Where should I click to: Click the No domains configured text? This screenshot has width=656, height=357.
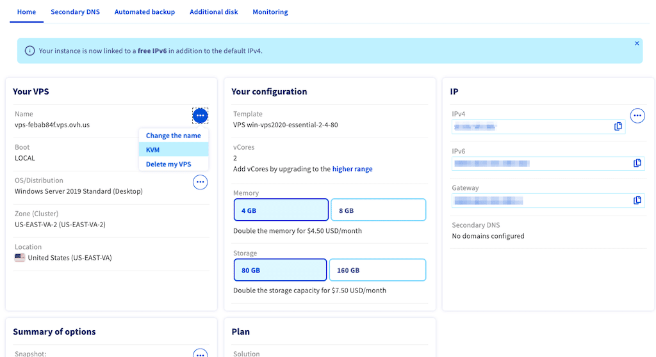(488, 236)
